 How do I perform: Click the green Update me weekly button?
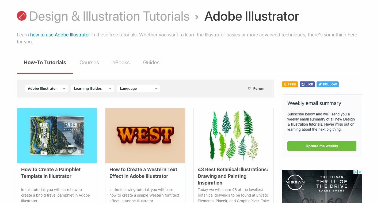click(322, 146)
